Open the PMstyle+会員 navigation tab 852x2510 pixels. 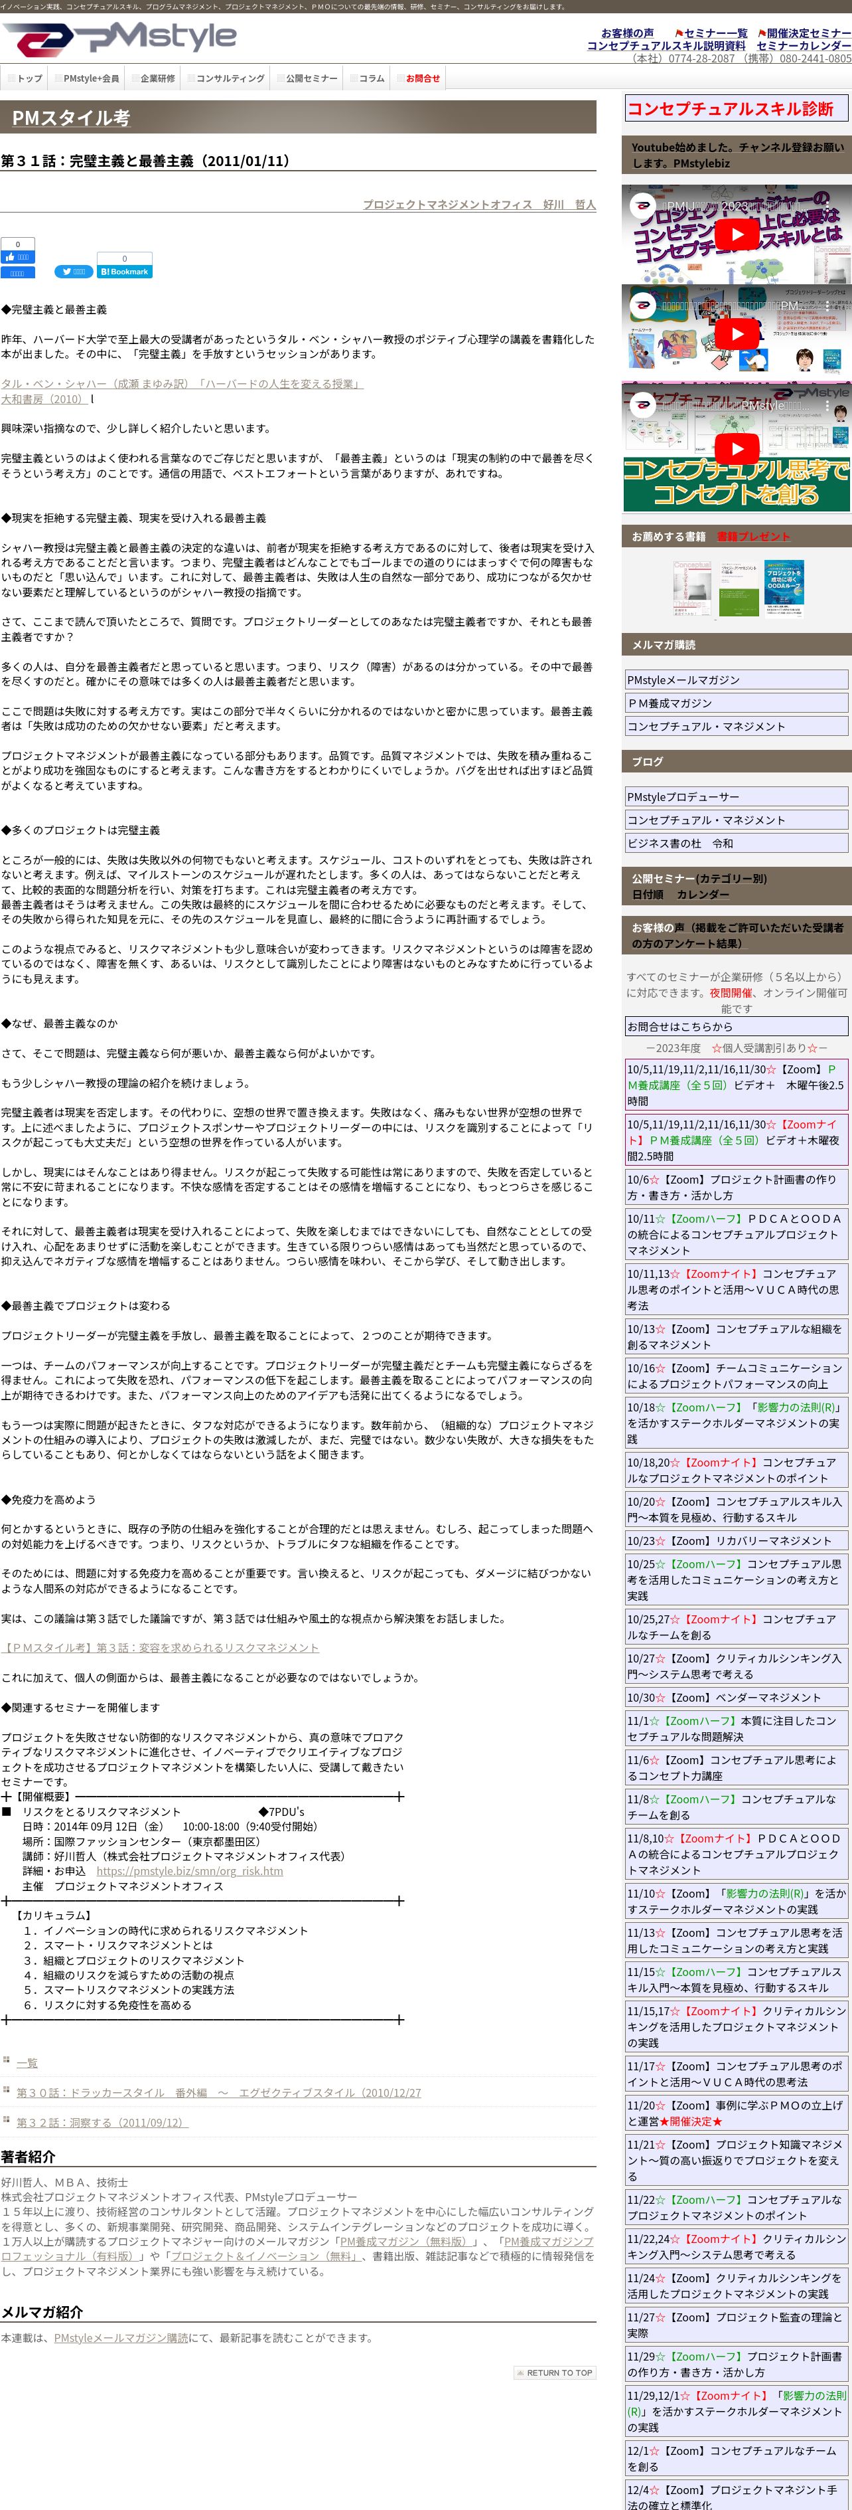click(87, 78)
